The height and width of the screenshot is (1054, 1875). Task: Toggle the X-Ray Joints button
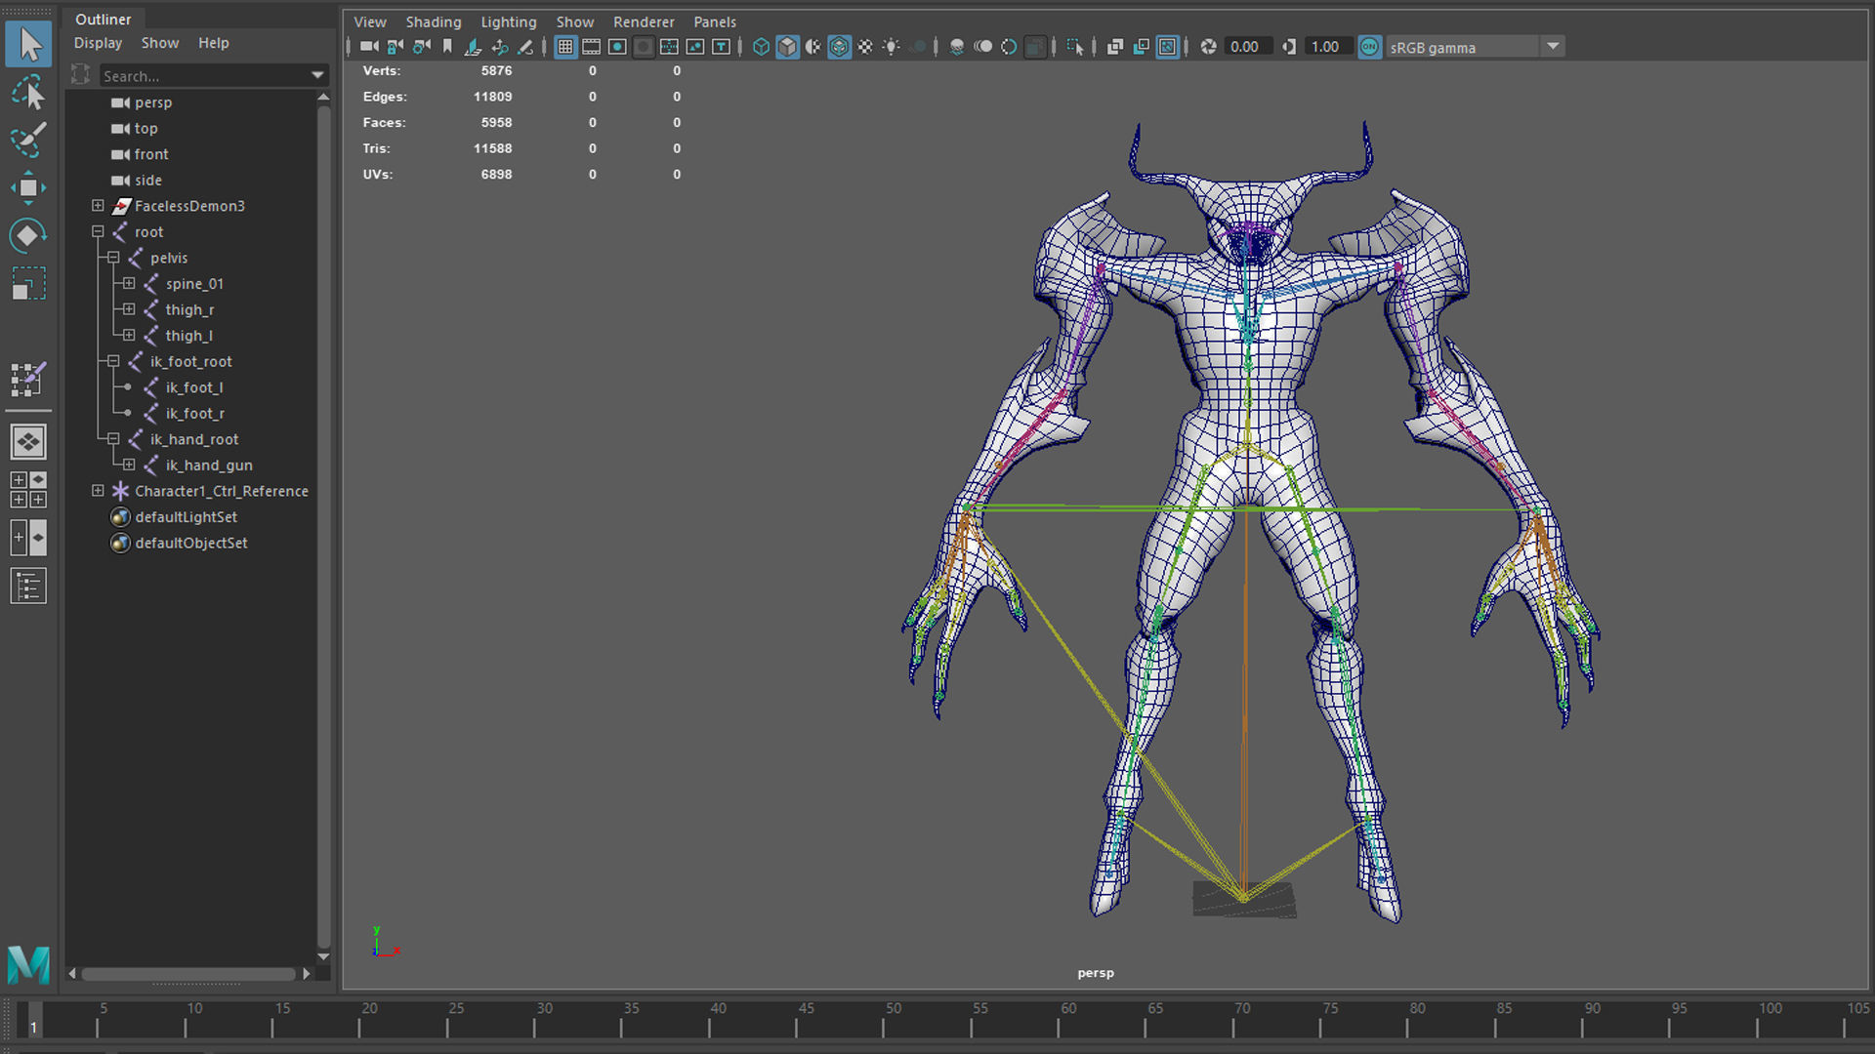tap(1167, 47)
